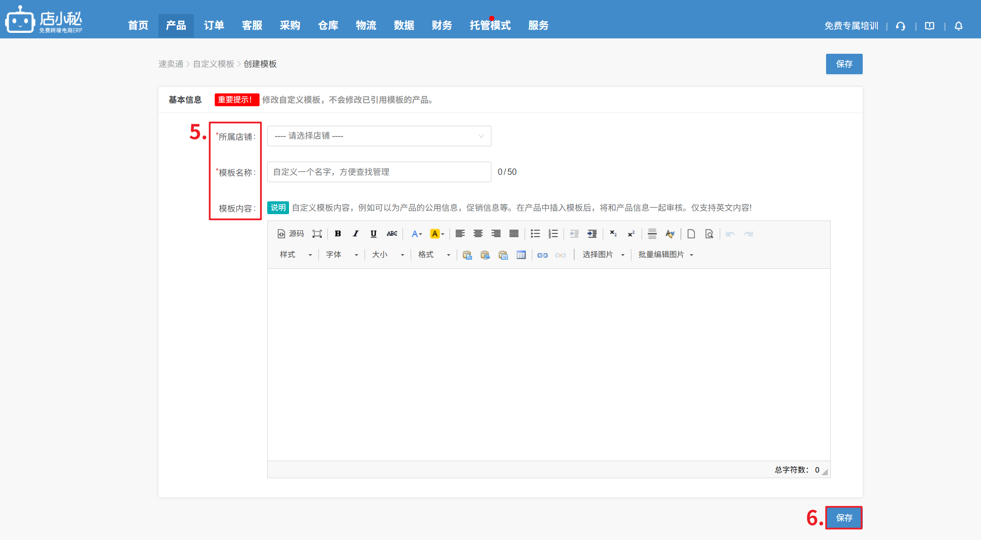
Task: Click the maximize editor icon
Action: 317,234
